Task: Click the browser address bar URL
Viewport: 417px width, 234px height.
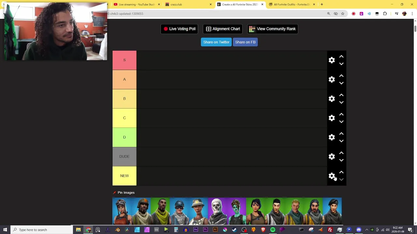Action: click(125, 14)
